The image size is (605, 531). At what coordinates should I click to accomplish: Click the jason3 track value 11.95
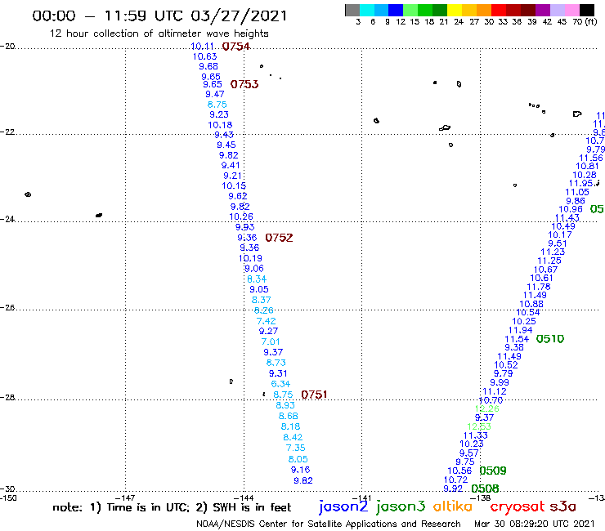tap(580, 184)
